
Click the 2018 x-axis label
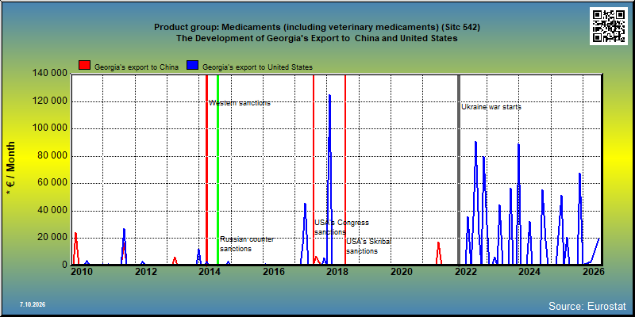click(337, 271)
